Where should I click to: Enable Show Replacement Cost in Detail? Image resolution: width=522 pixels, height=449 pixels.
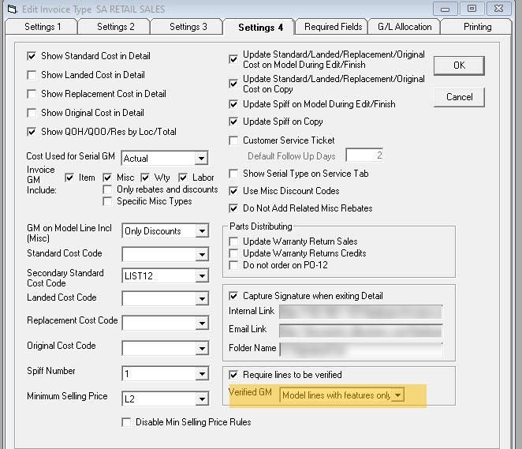pyautogui.click(x=32, y=94)
